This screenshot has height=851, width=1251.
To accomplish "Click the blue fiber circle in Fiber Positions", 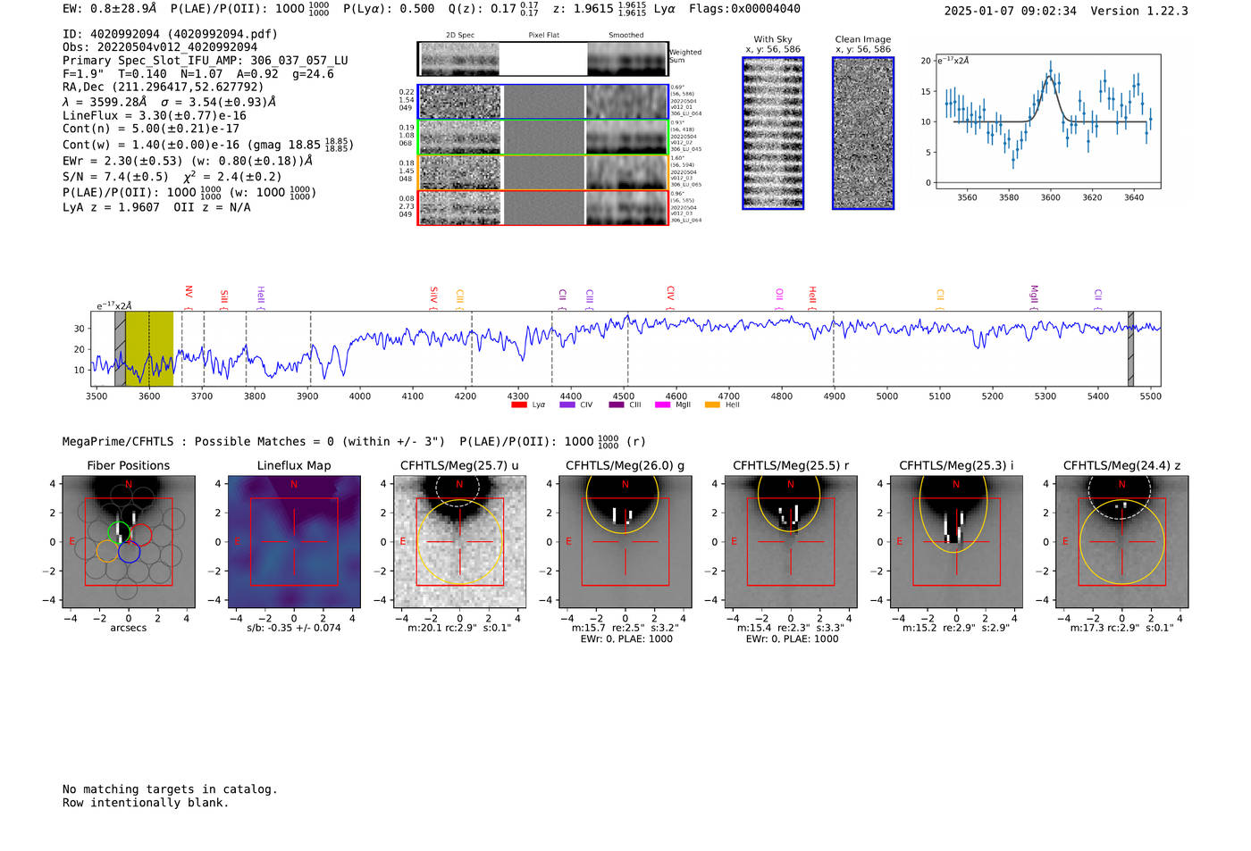I will tap(129, 552).
